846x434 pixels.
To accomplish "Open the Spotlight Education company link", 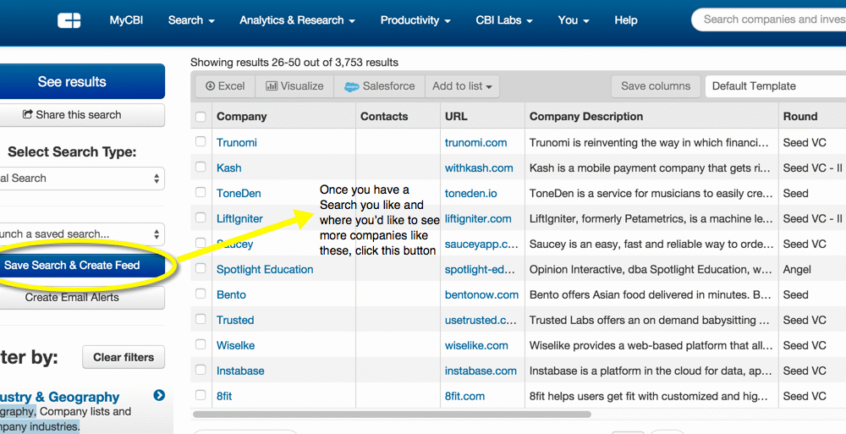I will coord(264,269).
